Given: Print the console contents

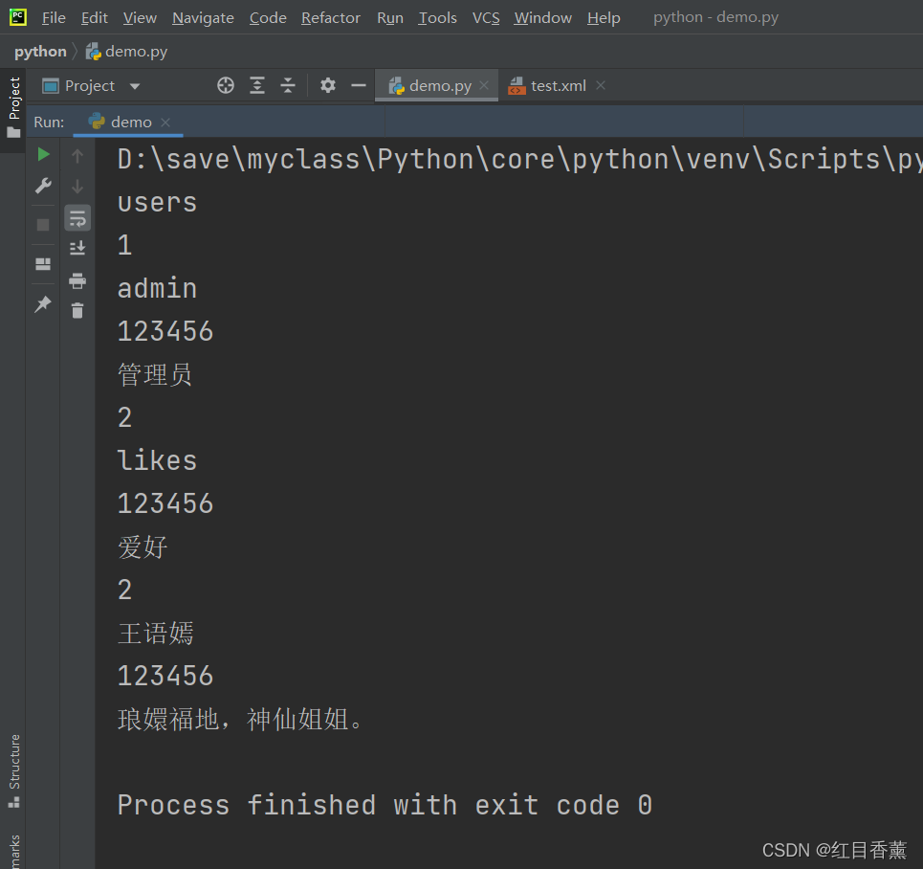Looking at the screenshot, I should coord(77,281).
